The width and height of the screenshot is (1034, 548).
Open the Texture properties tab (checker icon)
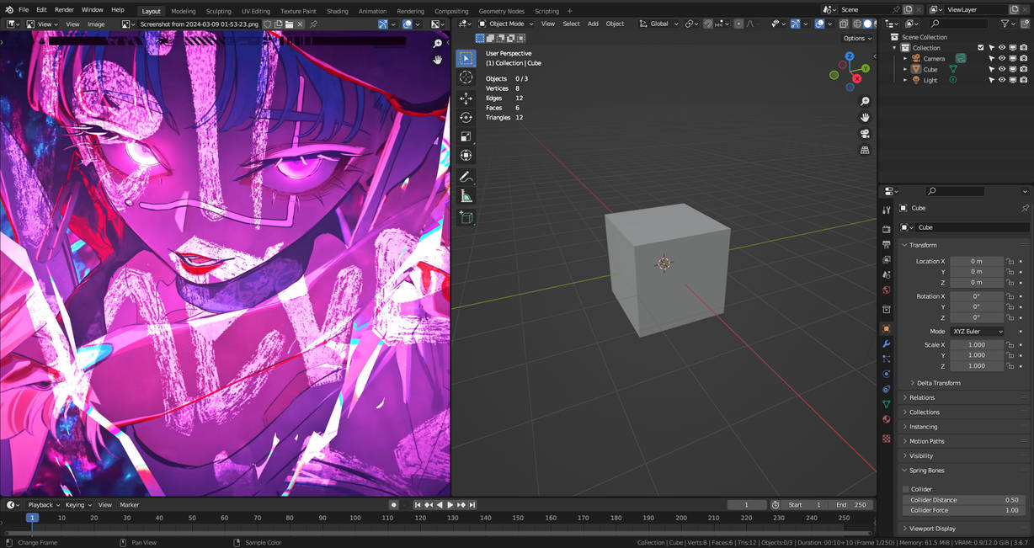pyautogui.click(x=886, y=439)
